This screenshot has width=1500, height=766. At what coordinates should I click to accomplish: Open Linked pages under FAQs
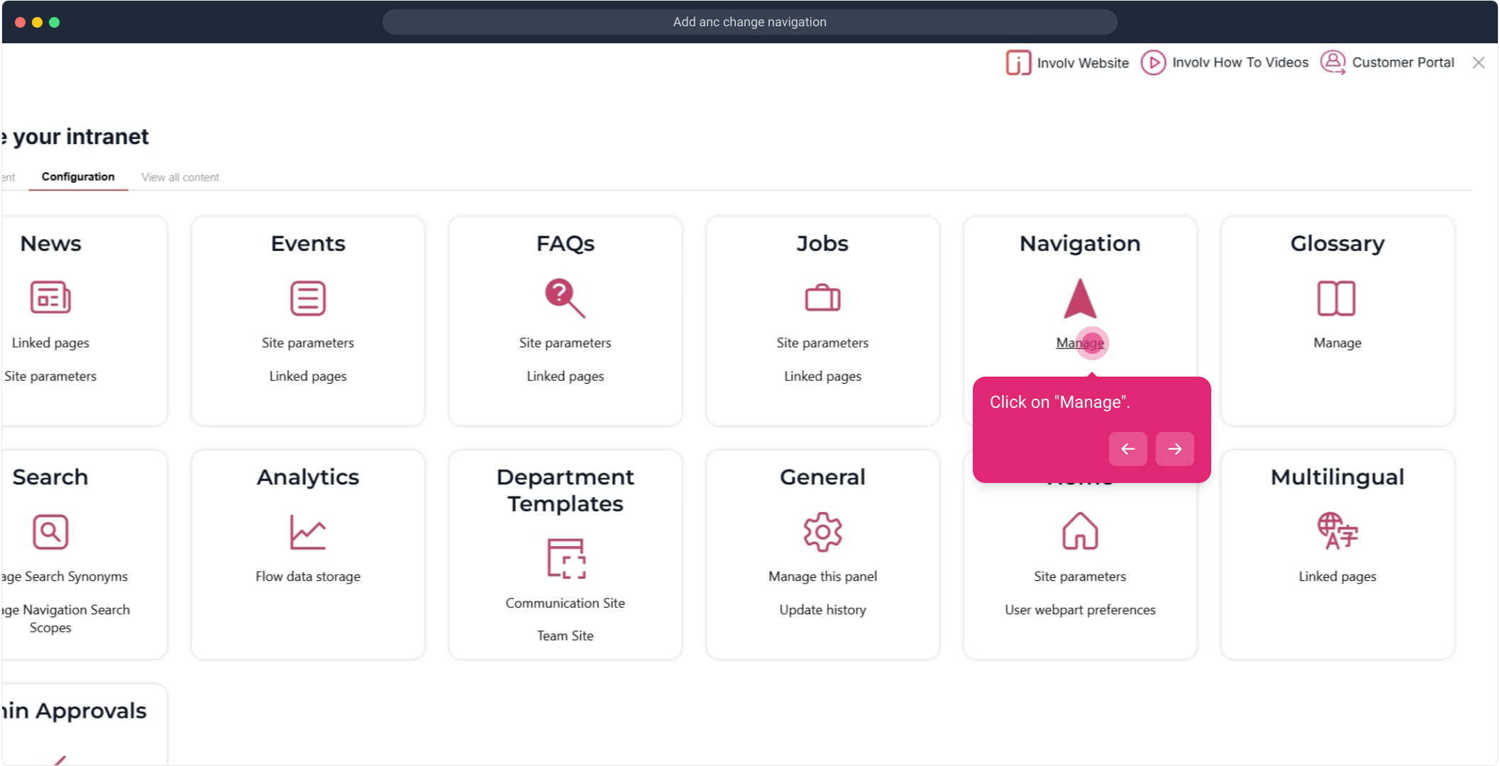coord(566,376)
